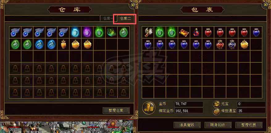Select the small red potion flask in bag
Screen dimensions: 271x133
(196, 32)
